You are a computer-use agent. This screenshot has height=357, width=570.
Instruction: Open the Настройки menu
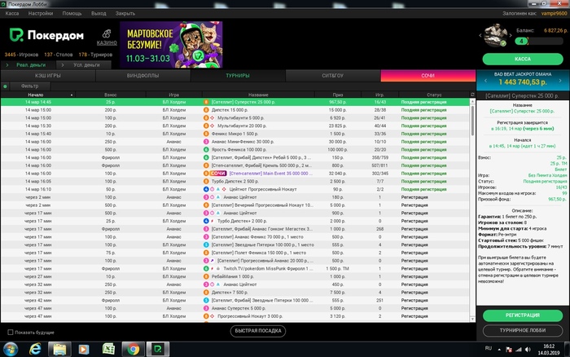tap(41, 14)
